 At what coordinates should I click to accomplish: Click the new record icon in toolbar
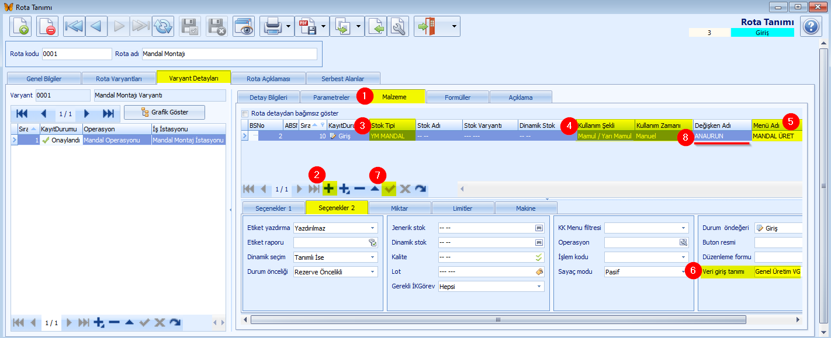[20, 26]
